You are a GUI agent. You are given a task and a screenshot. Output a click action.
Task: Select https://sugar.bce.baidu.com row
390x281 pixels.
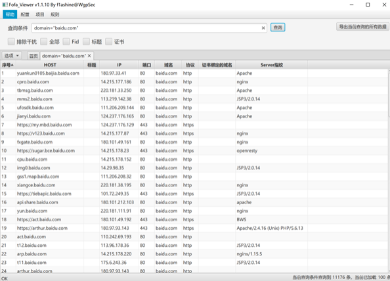[x=194, y=151]
